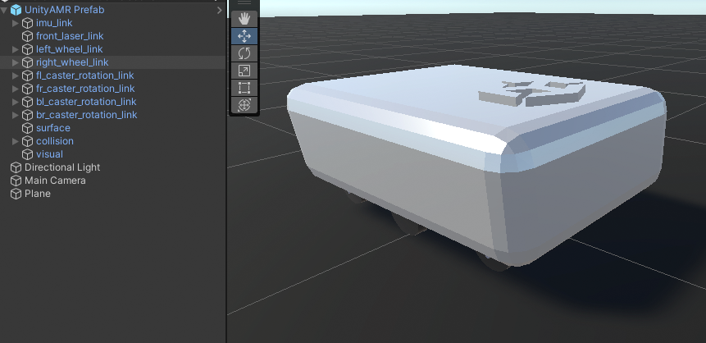Click the Directional Light cube icon

(x=16, y=167)
